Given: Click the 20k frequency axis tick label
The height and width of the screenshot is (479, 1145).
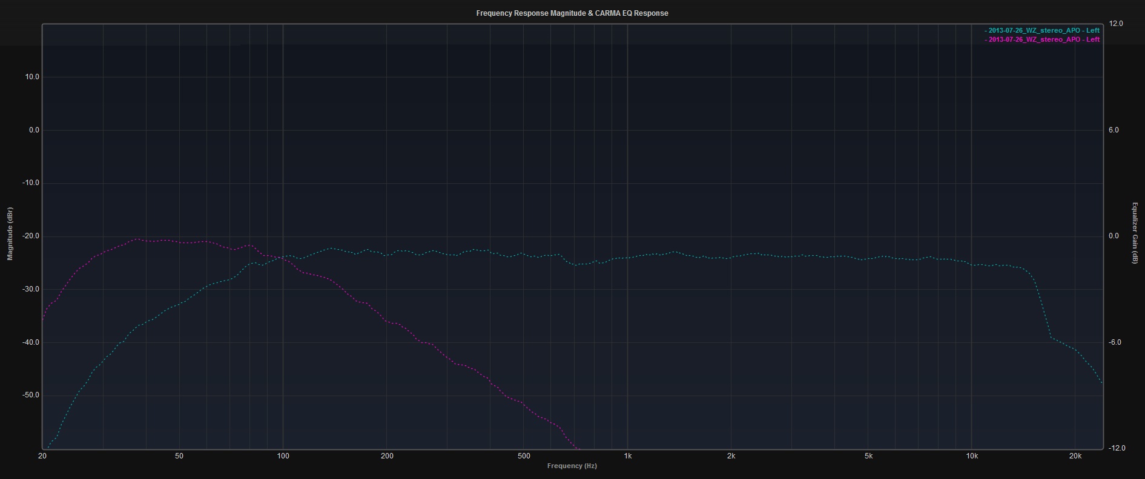Looking at the screenshot, I should point(1075,456).
